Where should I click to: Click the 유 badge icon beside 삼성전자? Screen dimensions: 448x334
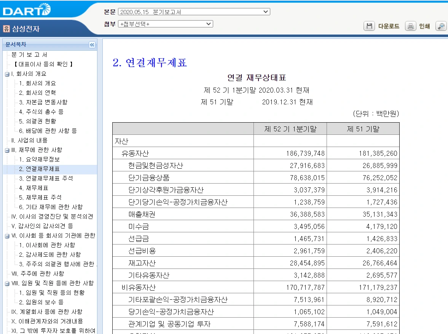coord(6,29)
